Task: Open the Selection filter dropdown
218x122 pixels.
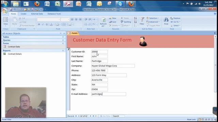Action: click(x=153, y=18)
